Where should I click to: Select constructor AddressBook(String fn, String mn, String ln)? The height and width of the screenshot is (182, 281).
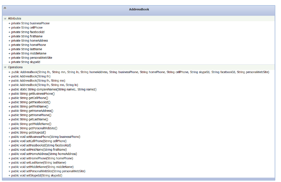coord(43,85)
